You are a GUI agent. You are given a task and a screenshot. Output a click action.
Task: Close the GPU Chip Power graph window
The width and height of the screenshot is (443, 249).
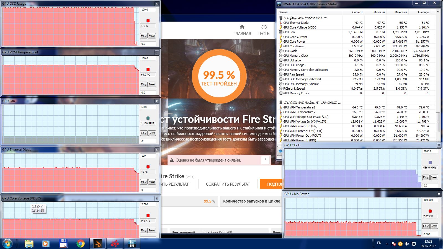[x=439, y=194]
